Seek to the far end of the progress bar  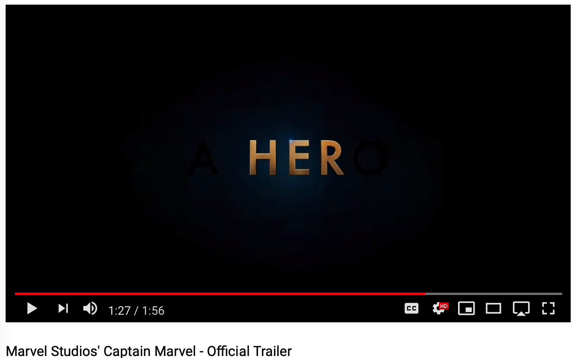pos(561,294)
